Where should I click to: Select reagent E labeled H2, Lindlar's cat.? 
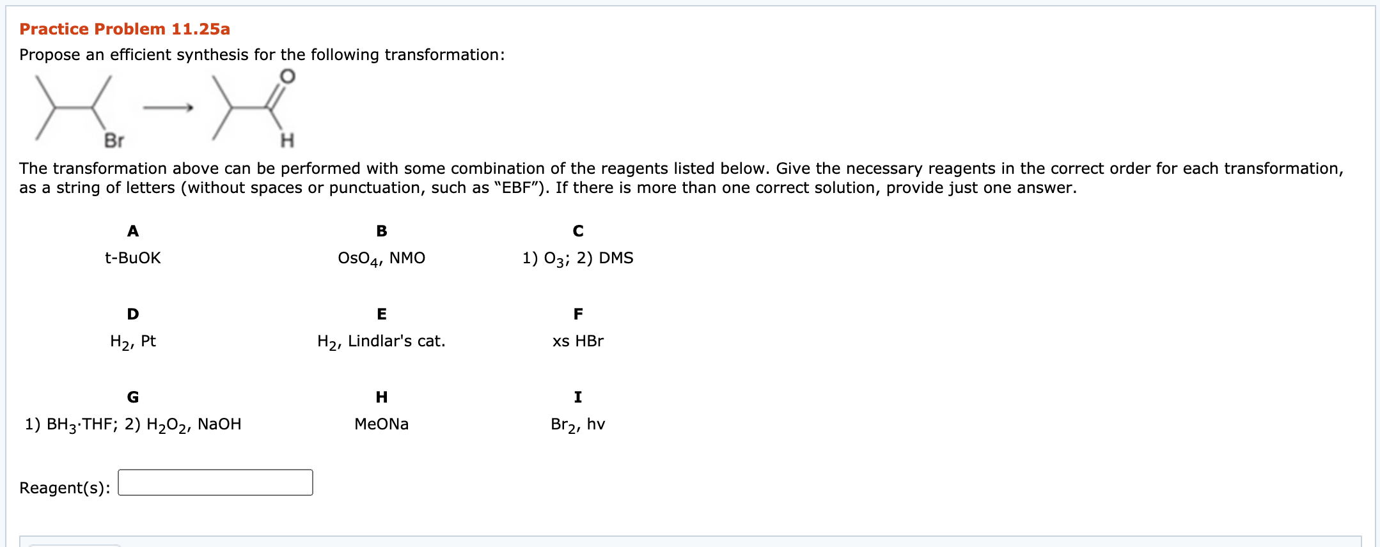tap(382, 341)
